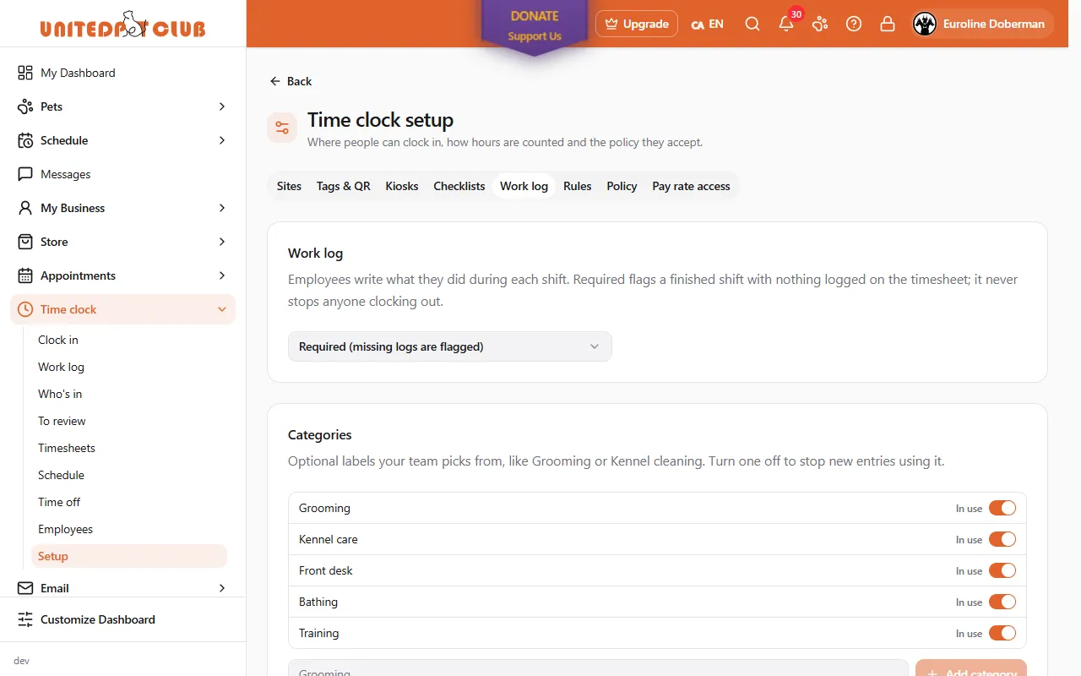Switch to the Policy tab
Screen dimensions: 1081x676
tap(622, 186)
